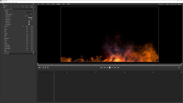
Task: Add keyframe on Zoom row
Action: (32, 42)
